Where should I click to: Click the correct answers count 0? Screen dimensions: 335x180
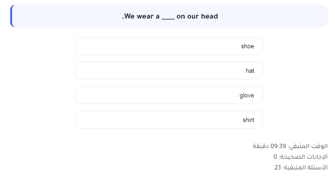tap(275, 157)
